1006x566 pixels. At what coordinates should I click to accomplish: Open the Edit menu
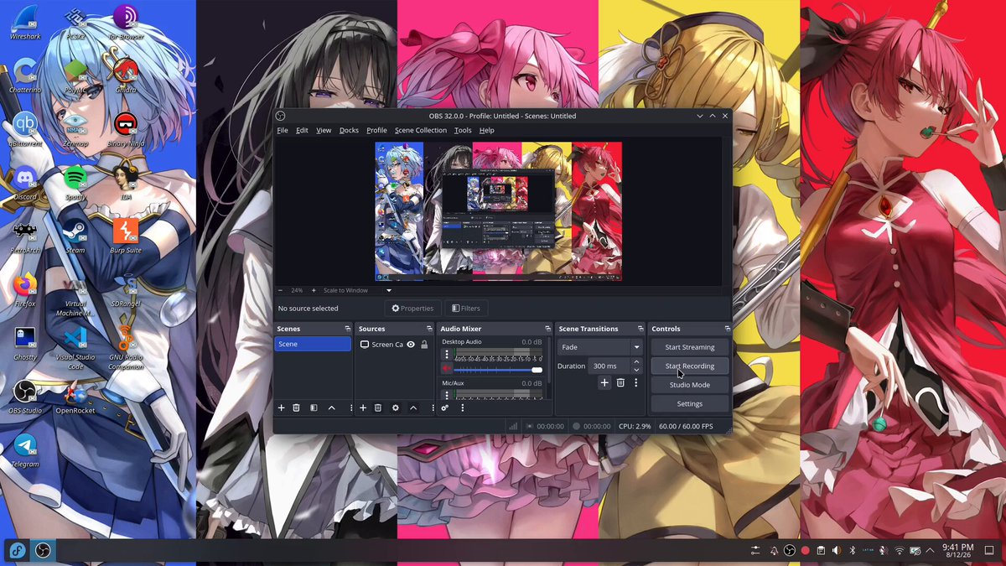(x=302, y=130)
